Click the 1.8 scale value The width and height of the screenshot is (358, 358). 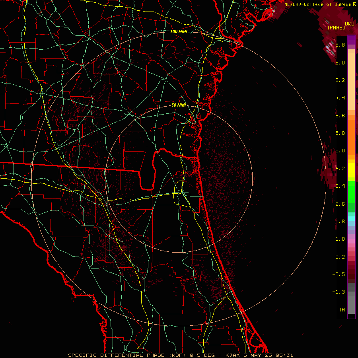(340, 222)
